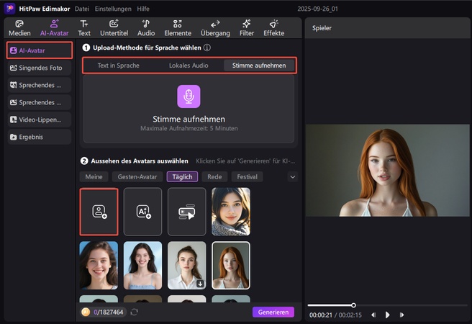The image size is (472, 324).
Task: Select the Übergang transitions icon
Action: tap(215, 27)
